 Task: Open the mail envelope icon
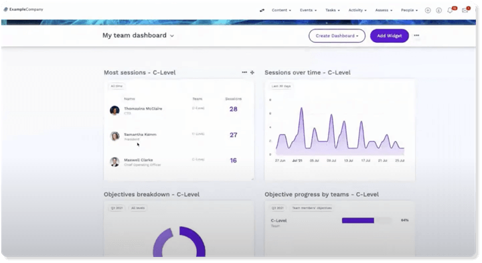pos(465,11)
